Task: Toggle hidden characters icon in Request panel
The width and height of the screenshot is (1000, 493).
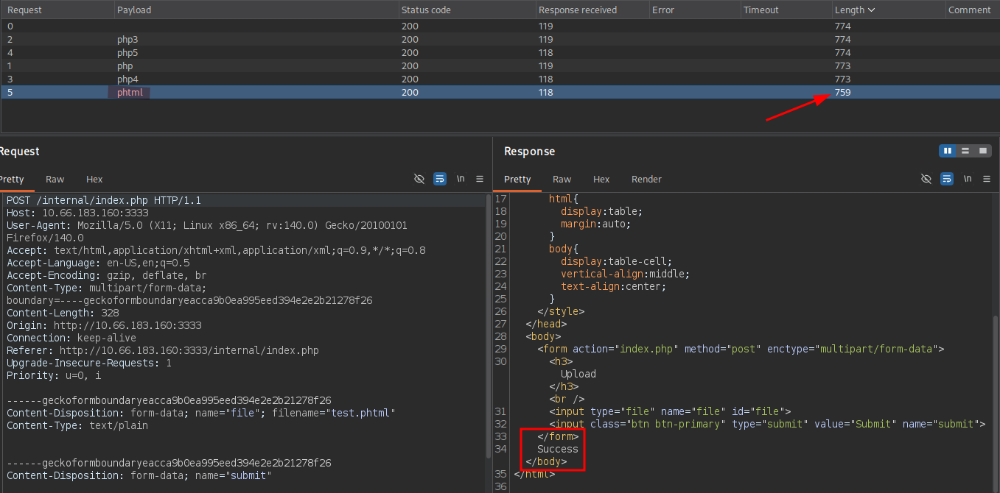Action: pyautogui.click(x=419, y=179)
